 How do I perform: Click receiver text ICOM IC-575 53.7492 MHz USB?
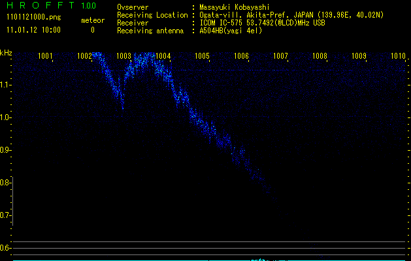point(262,23)
